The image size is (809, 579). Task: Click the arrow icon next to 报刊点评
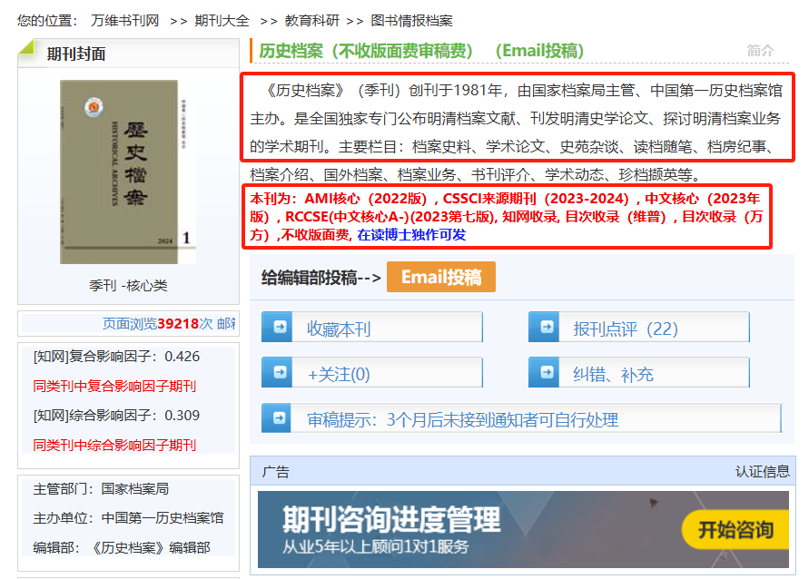(x=545, y=327)
